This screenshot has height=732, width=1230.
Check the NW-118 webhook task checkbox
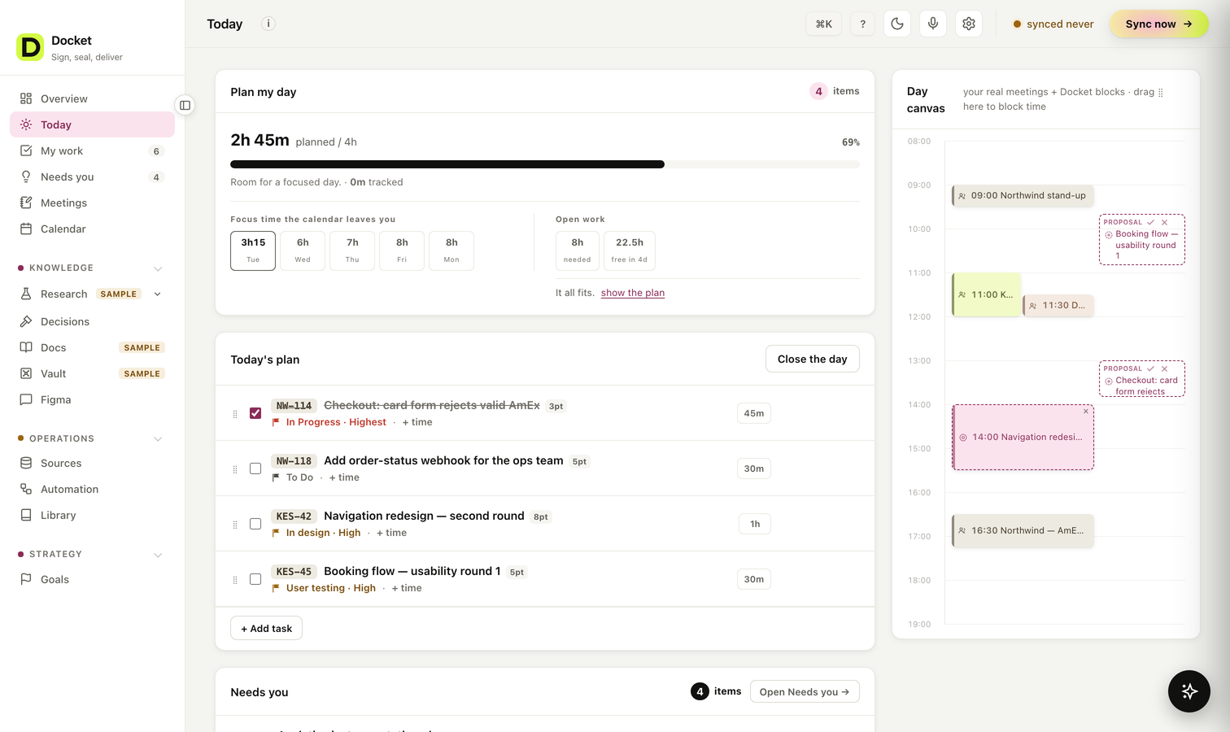point(255,468)
